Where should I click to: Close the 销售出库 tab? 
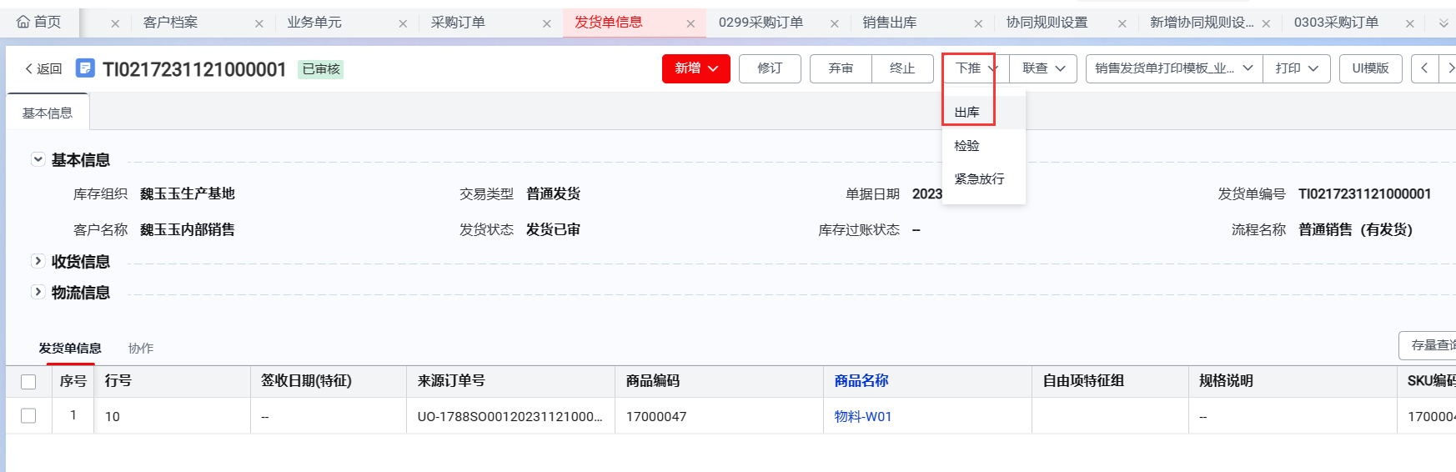coord(978,23)
